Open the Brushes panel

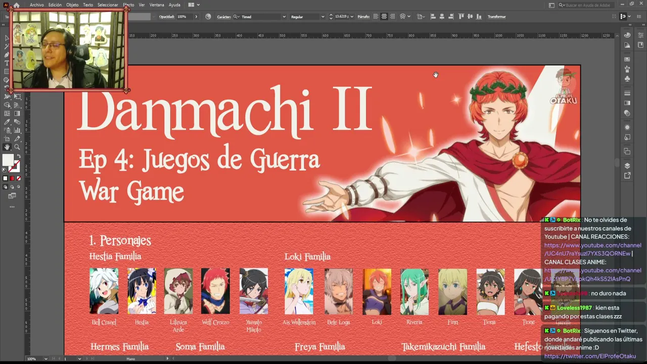pos(627,69)
